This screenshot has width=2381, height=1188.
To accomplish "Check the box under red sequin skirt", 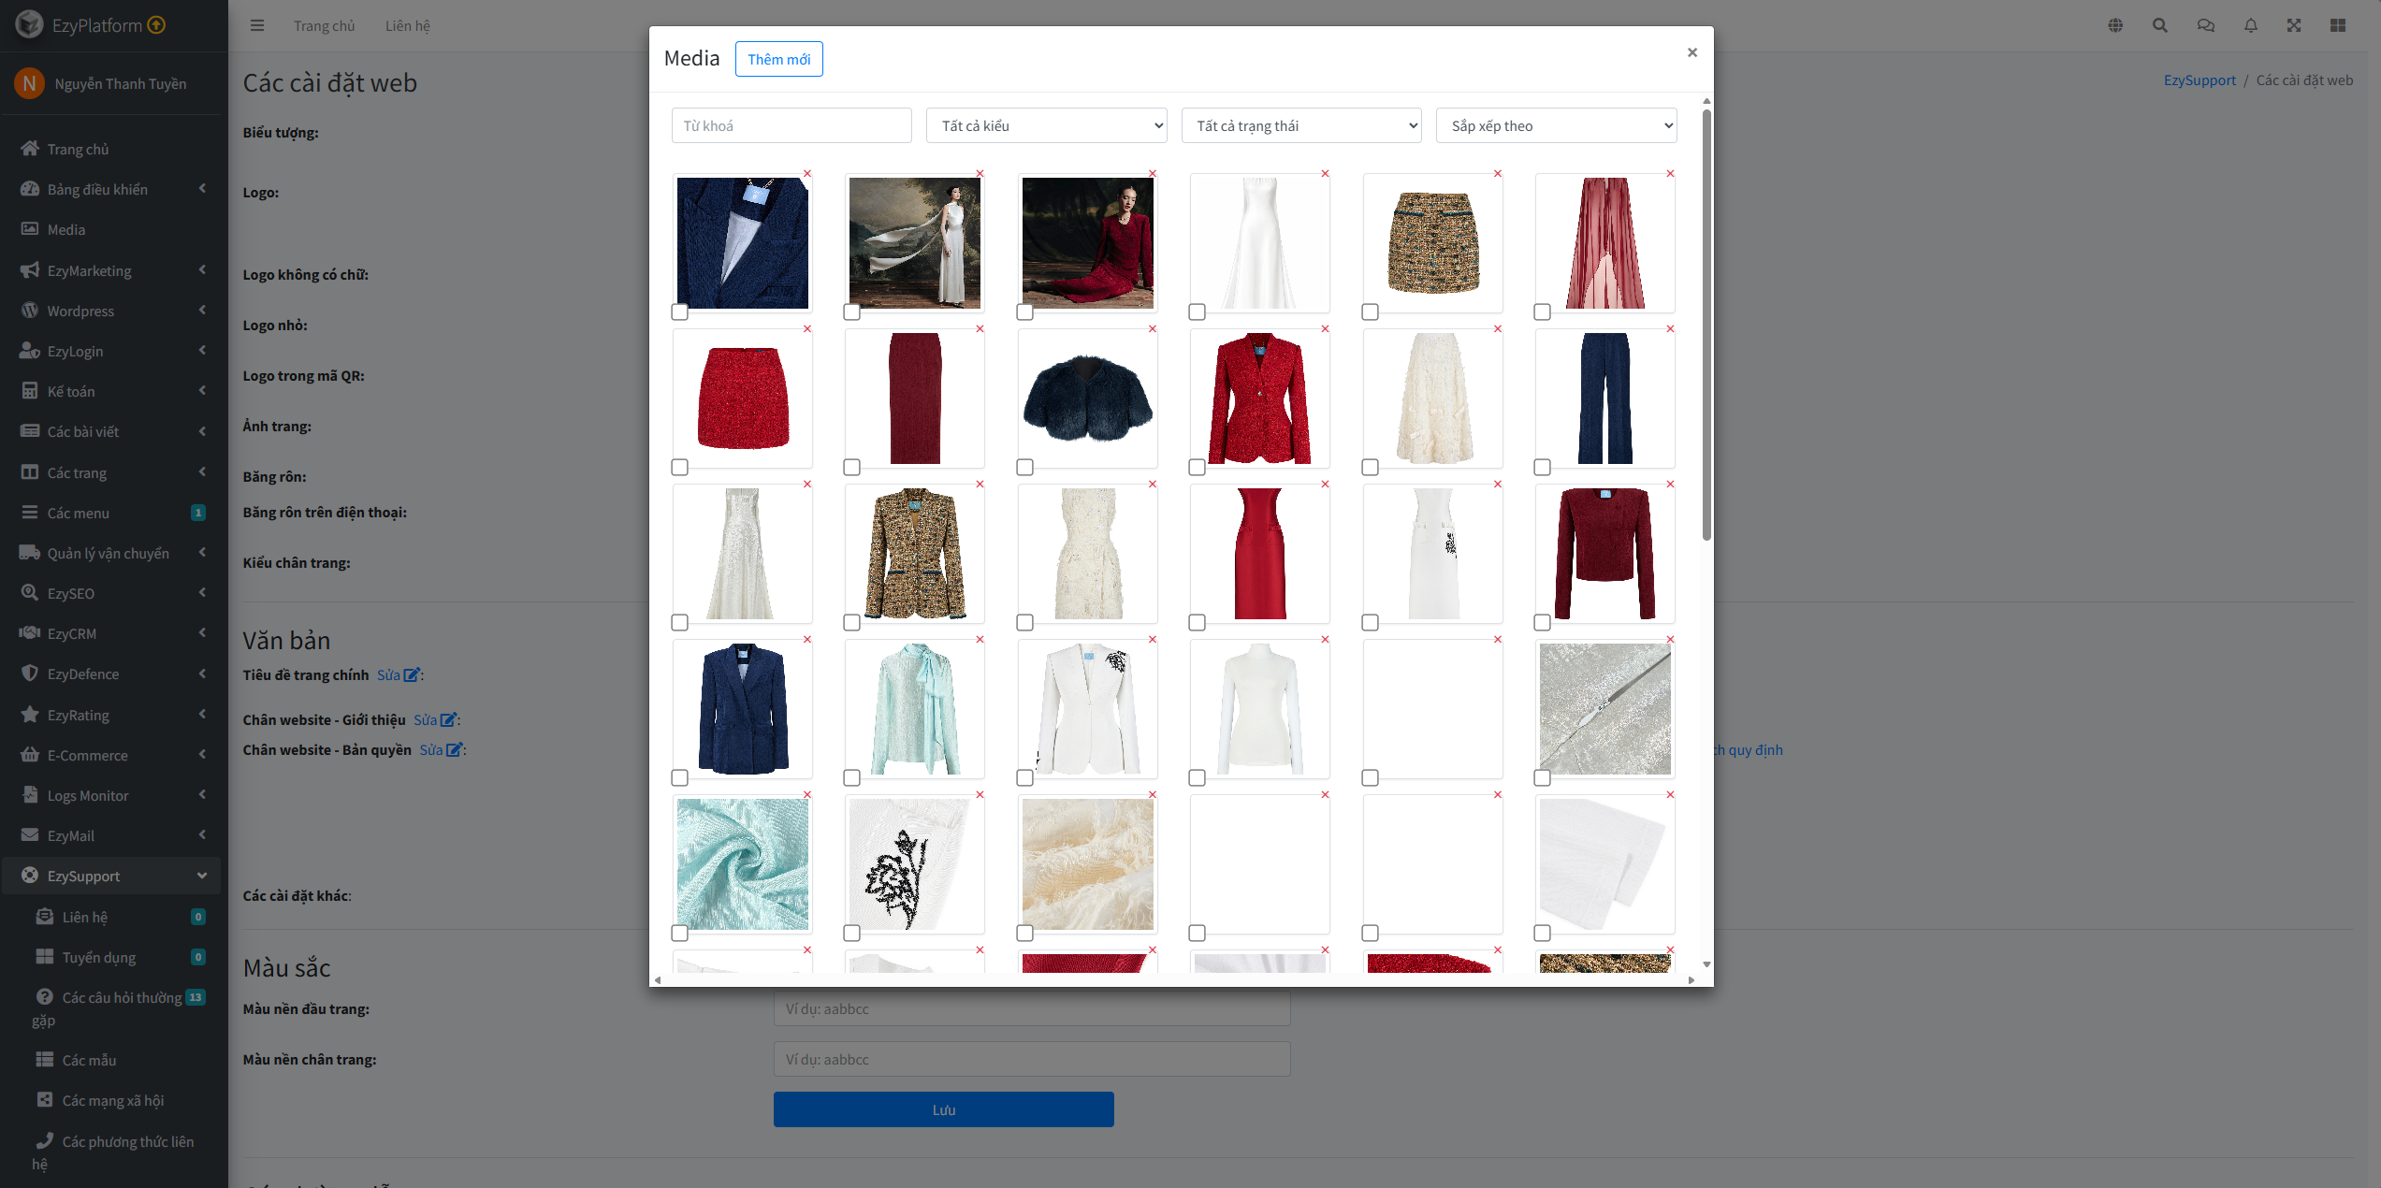I will [680, 467].
